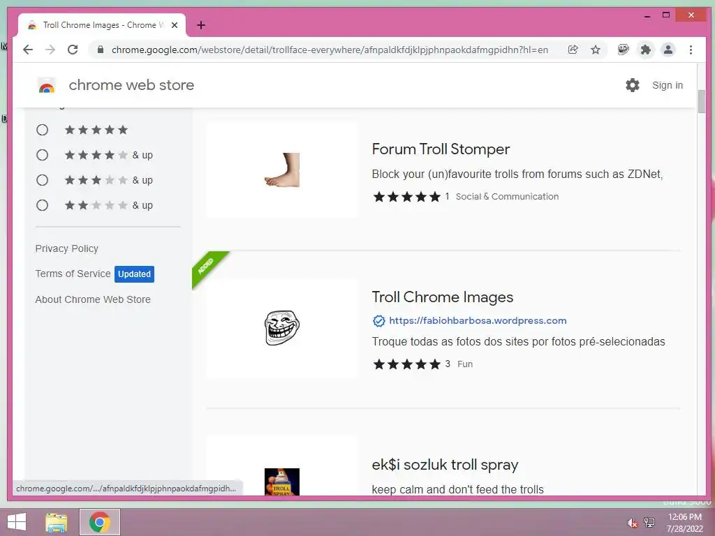Click the troll spray thumbnail
Screen dimensions: 715x536
pyautogui.click(x=282, y=482)
